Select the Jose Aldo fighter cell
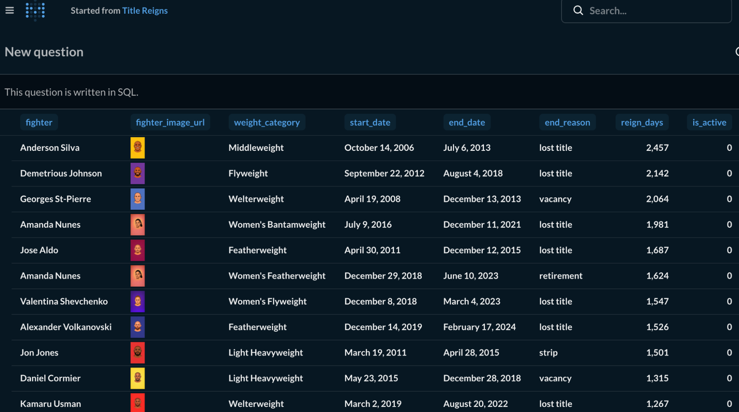 [x=39, y=250]
